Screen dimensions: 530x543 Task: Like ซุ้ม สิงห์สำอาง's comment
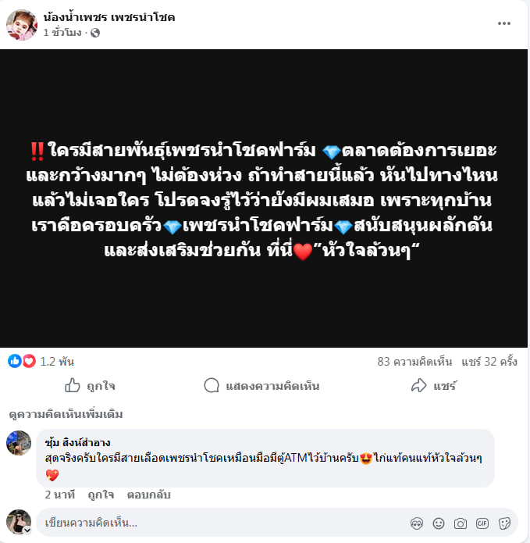point(101,495)
